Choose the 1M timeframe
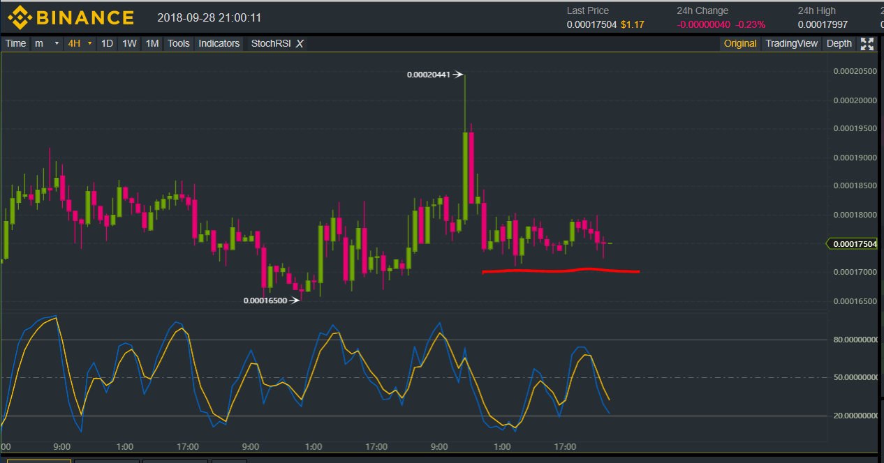884x463 pixels. tap(152, 43)
